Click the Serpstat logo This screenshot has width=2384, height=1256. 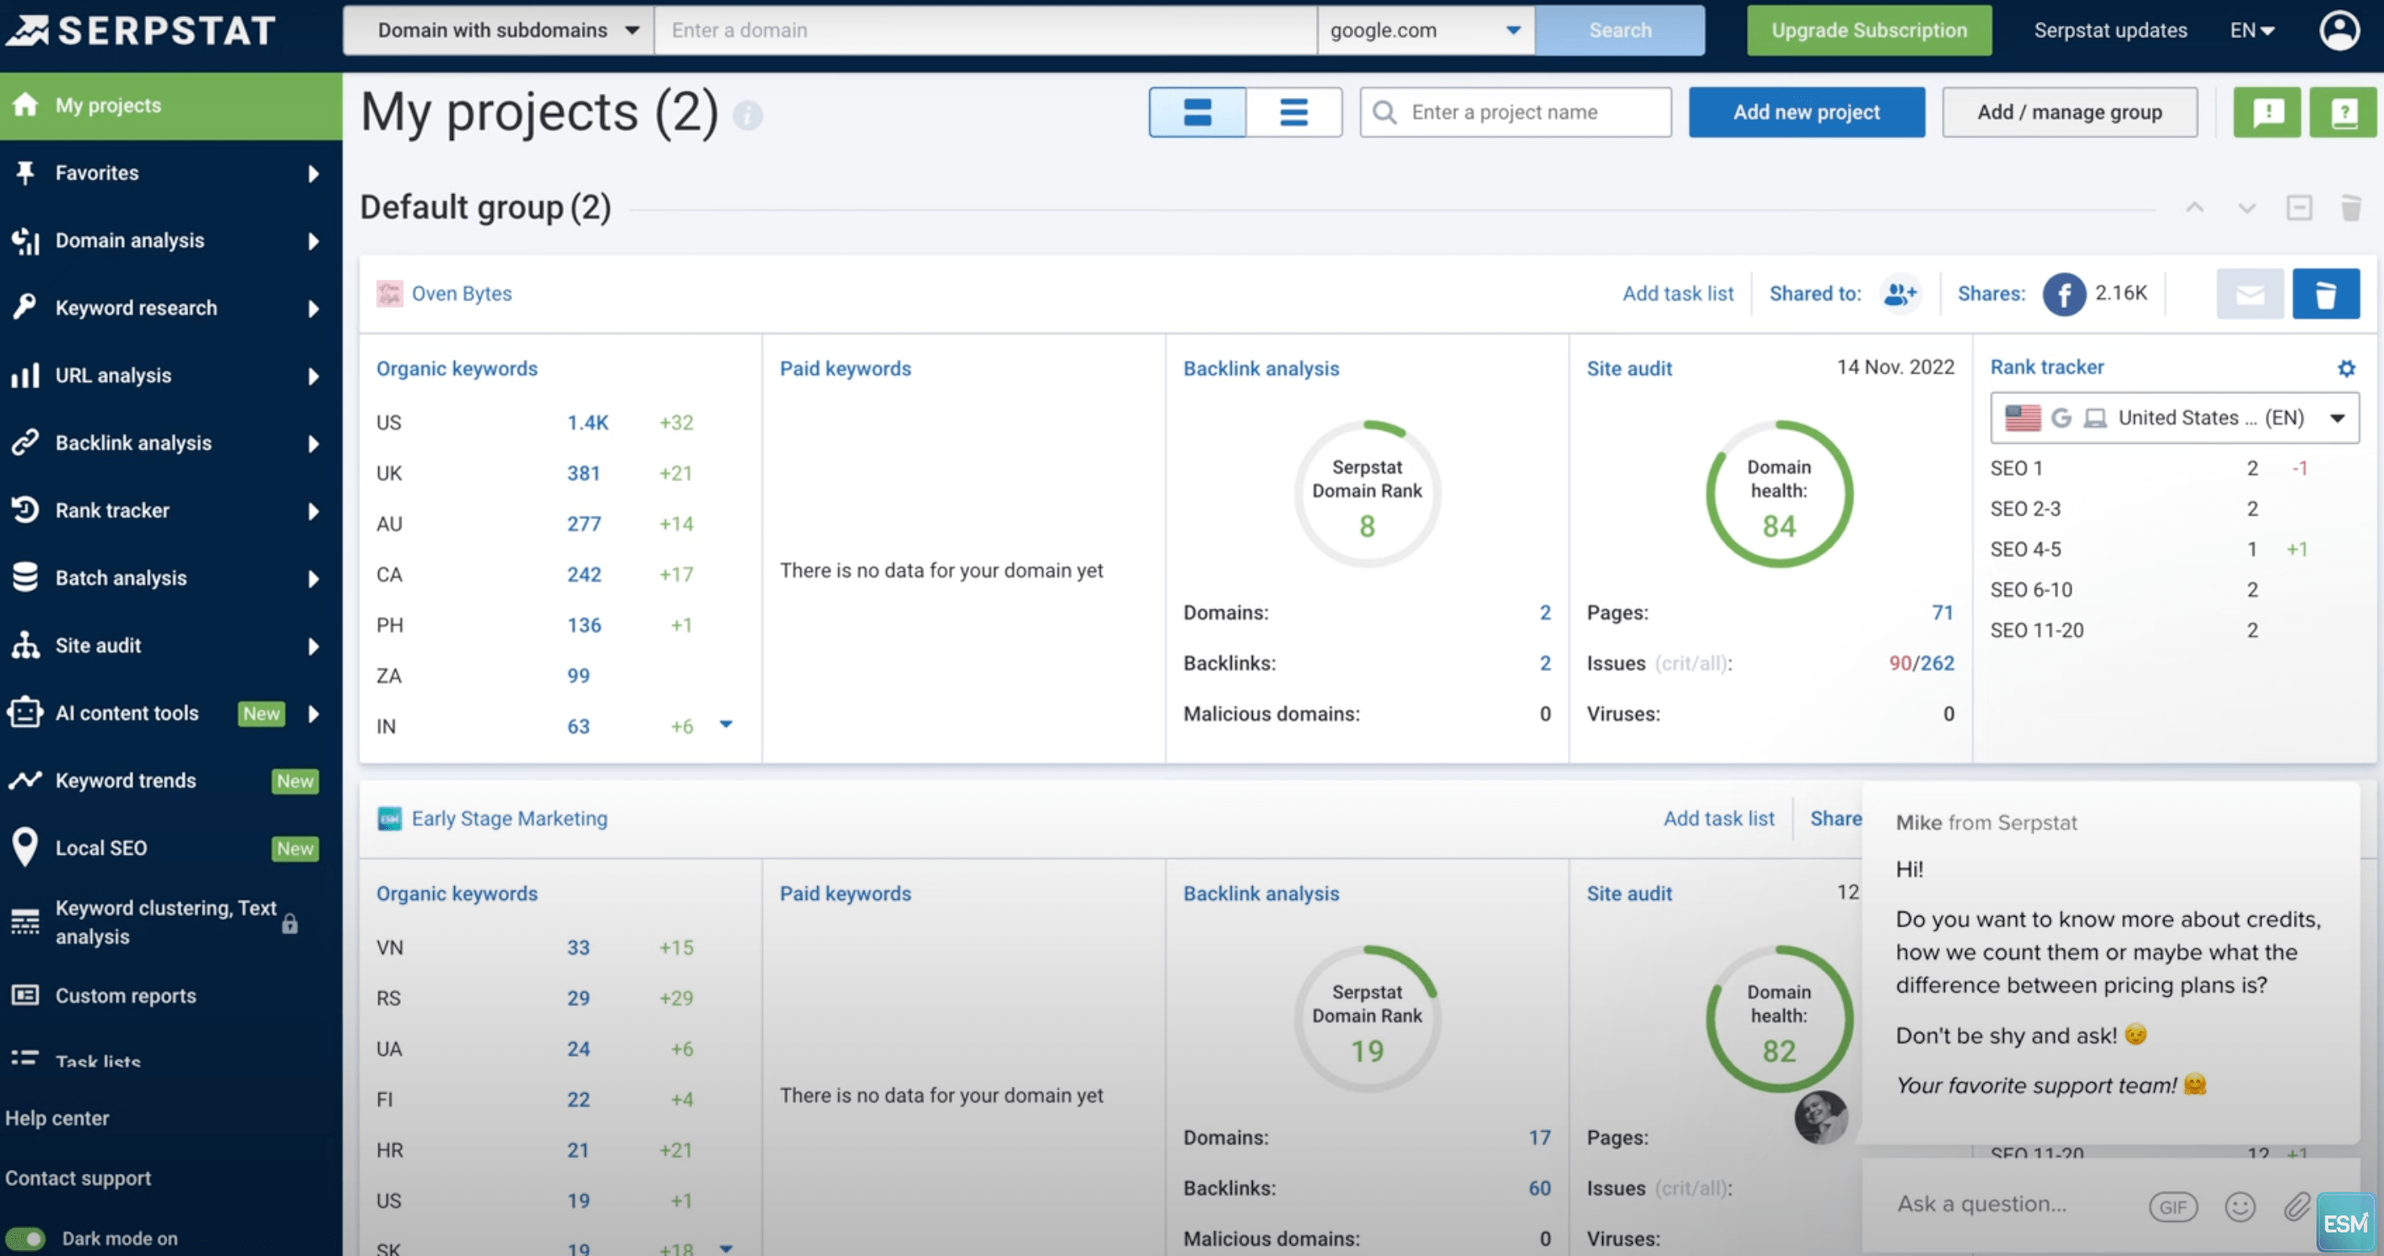(x=141, y=30)
